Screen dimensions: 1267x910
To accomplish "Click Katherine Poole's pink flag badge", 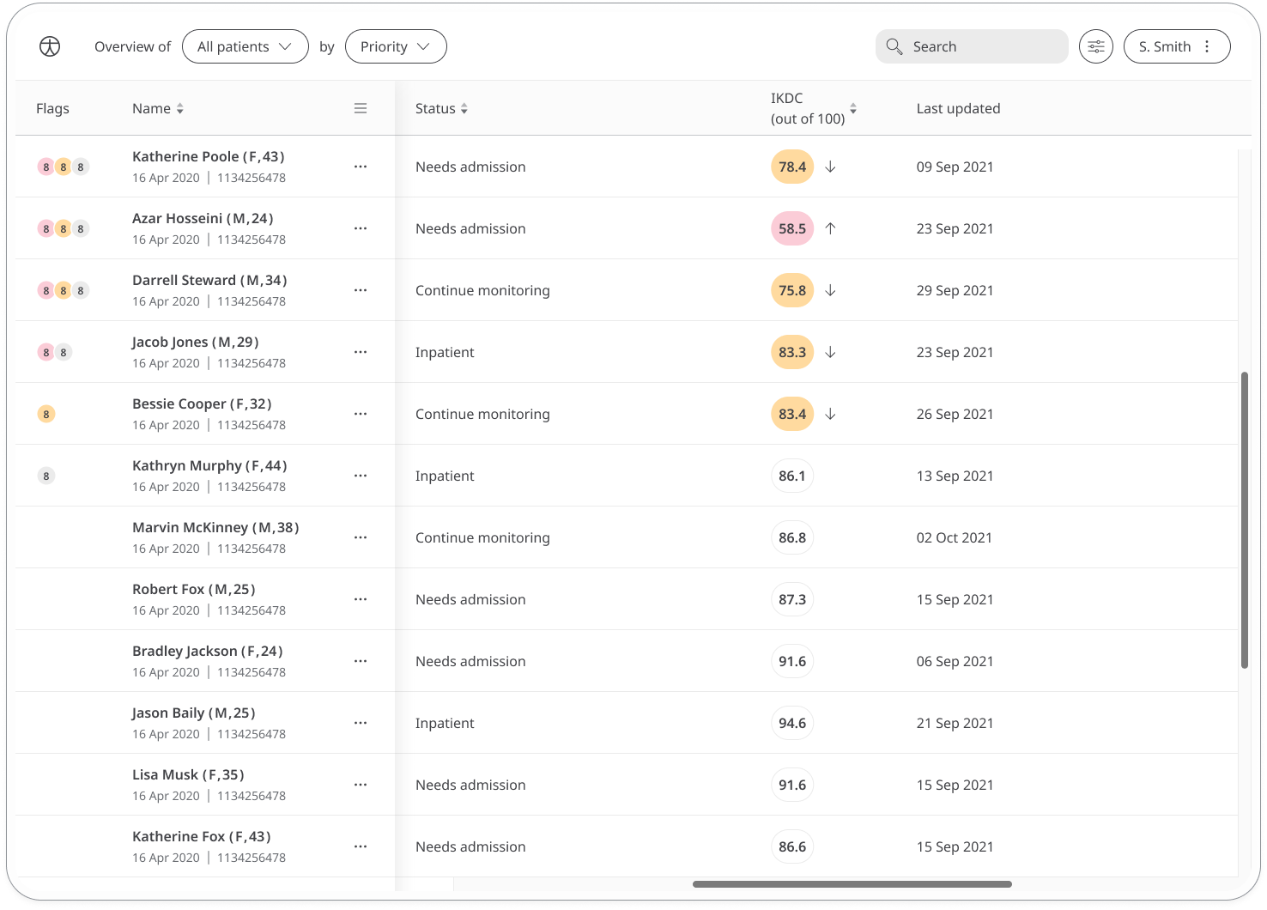I will [x=46, y=167].
